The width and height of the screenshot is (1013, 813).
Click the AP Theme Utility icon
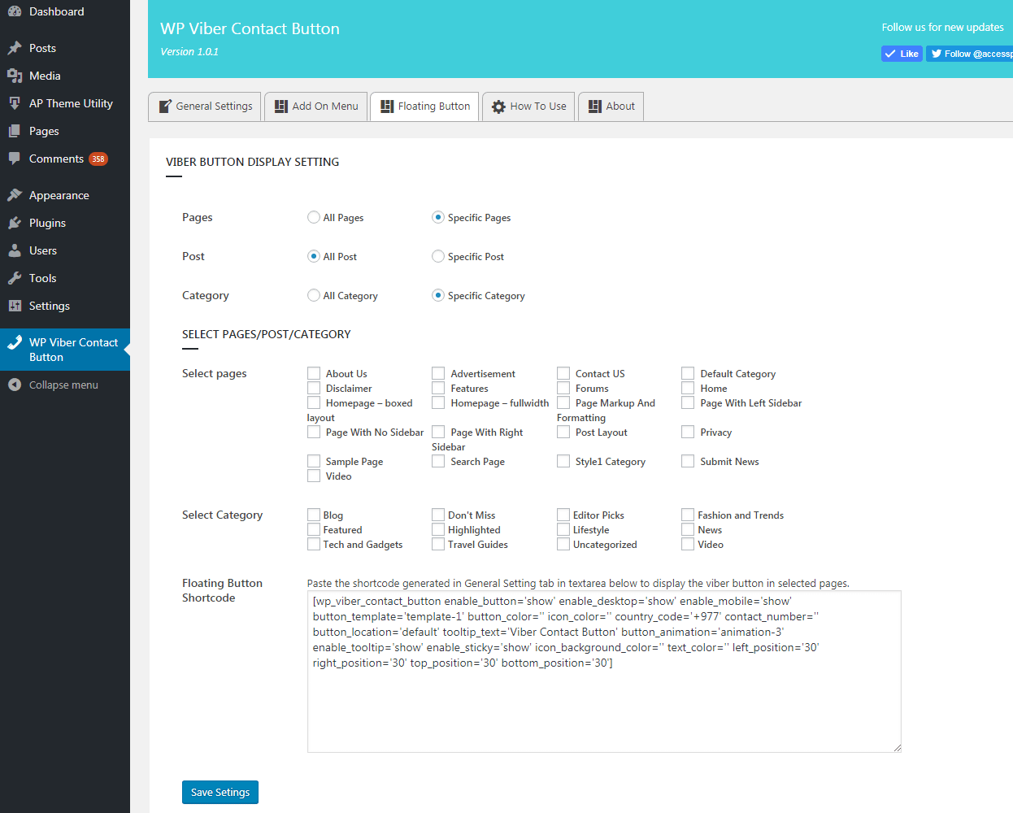15,103
